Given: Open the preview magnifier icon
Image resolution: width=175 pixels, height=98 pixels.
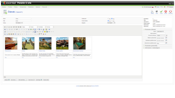Looking at the screenshot, I should pyautogui.click(x=152, y=11).
